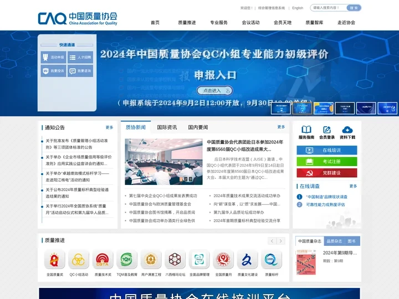Open the 走近协会 navigation menu
This screenshot has height=299, width=399.
click(x=346, y=22)
